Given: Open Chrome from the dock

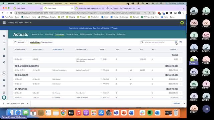Looking at the screenshot, I should coord(64,113).
